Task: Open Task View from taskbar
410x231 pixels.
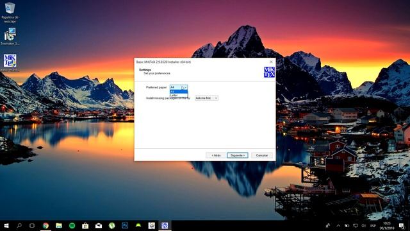Action: coord(32,225)
